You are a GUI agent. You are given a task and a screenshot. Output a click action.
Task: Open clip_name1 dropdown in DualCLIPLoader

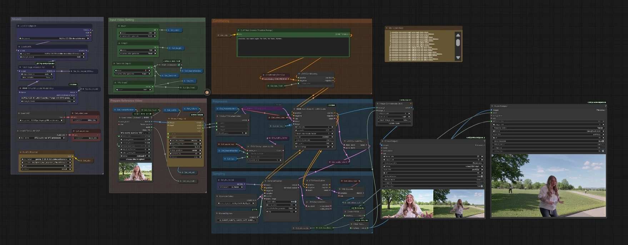[x=46, y=159]
